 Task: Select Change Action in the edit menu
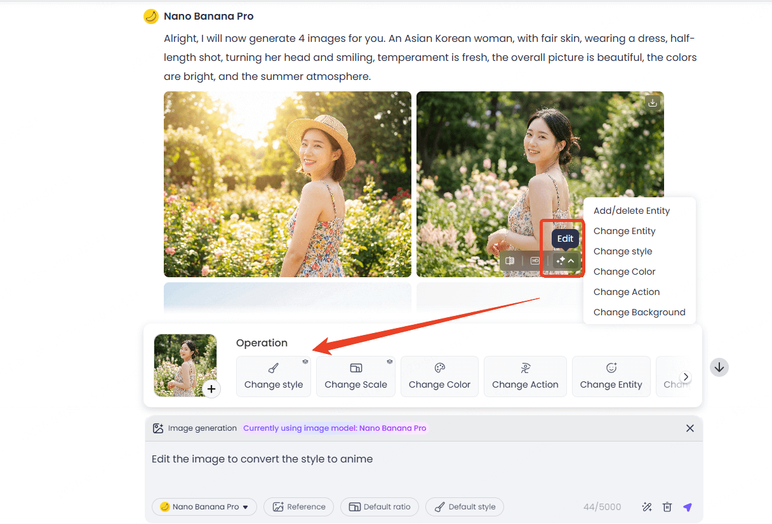(627, 292)
